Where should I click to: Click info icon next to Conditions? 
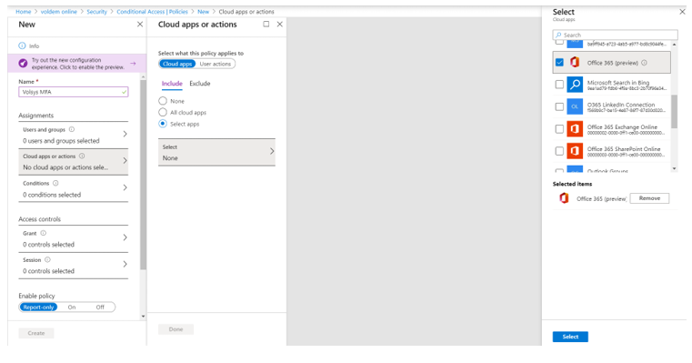click(x=55, y=183)
